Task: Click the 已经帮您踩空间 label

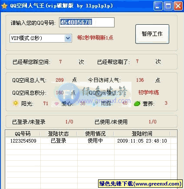Action: 31,62
